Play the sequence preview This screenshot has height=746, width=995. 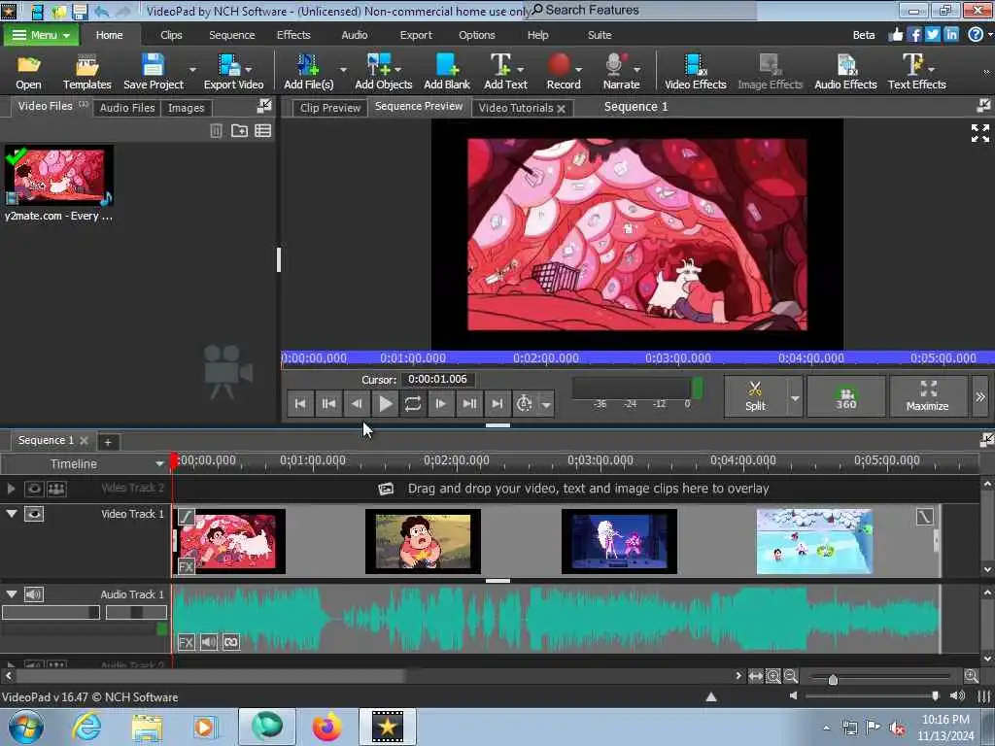tap(385, 403)
